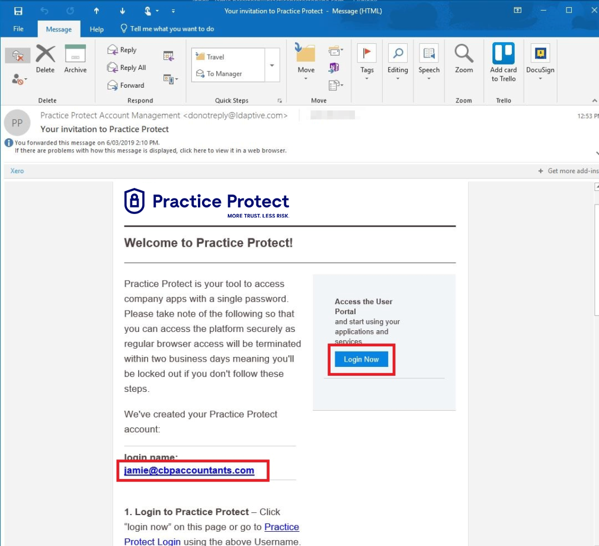
Task: Switch to the Help tab
Action: [x=97, y=29]
